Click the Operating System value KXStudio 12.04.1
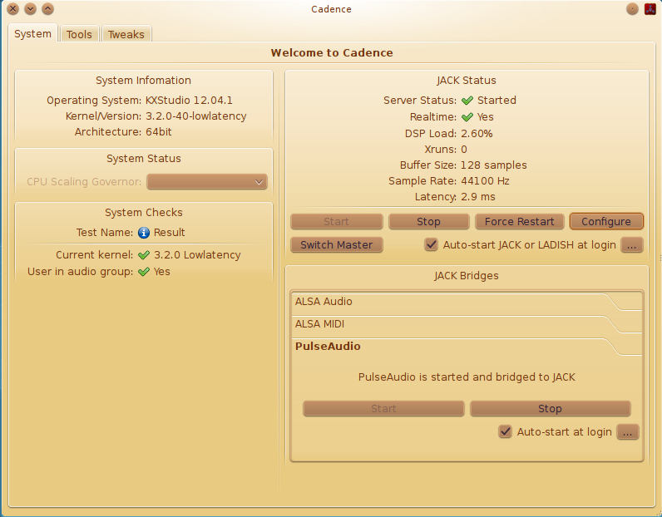 coord(189,101)
